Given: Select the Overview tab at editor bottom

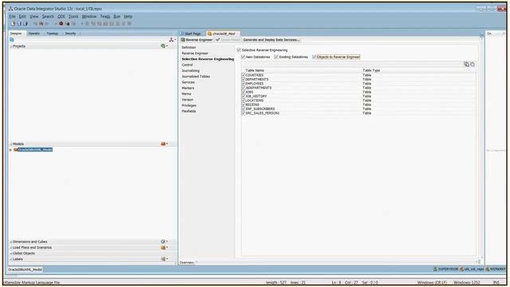Looking at the screenshot, I should tap(187, 262).
